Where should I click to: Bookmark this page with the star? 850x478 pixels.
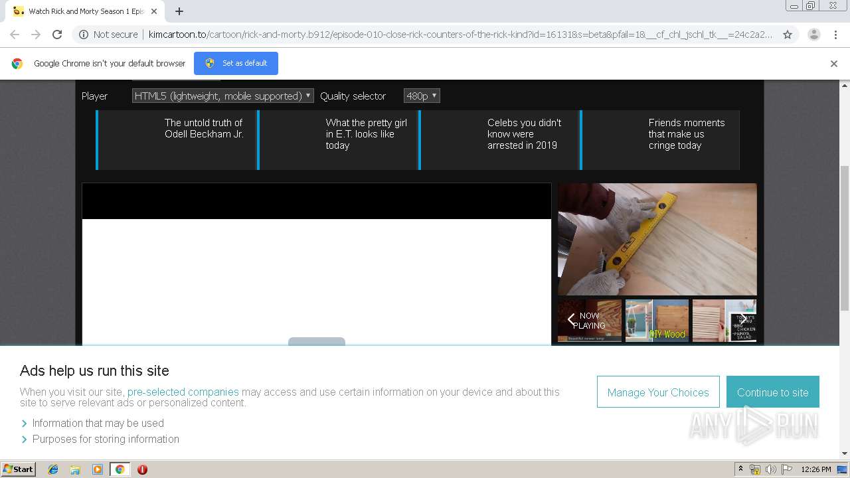[788, 35]
